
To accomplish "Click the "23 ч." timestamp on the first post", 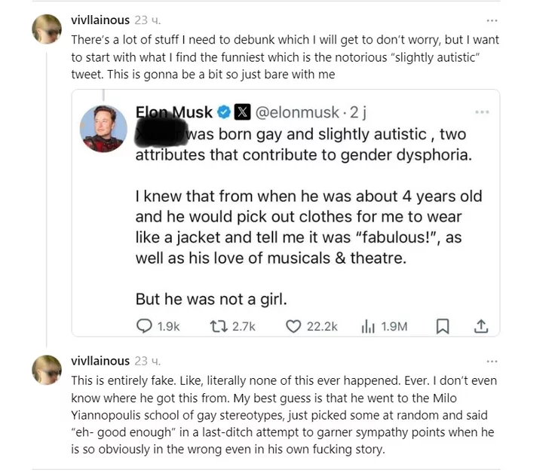I will [148, 20].
